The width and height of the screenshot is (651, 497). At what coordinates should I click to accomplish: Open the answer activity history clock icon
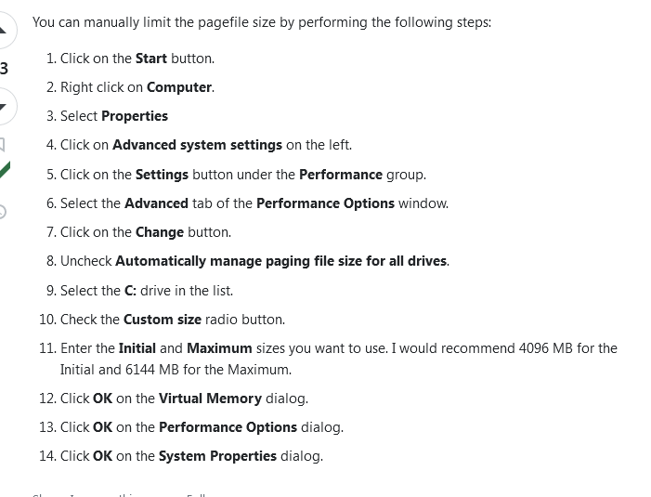3,212
